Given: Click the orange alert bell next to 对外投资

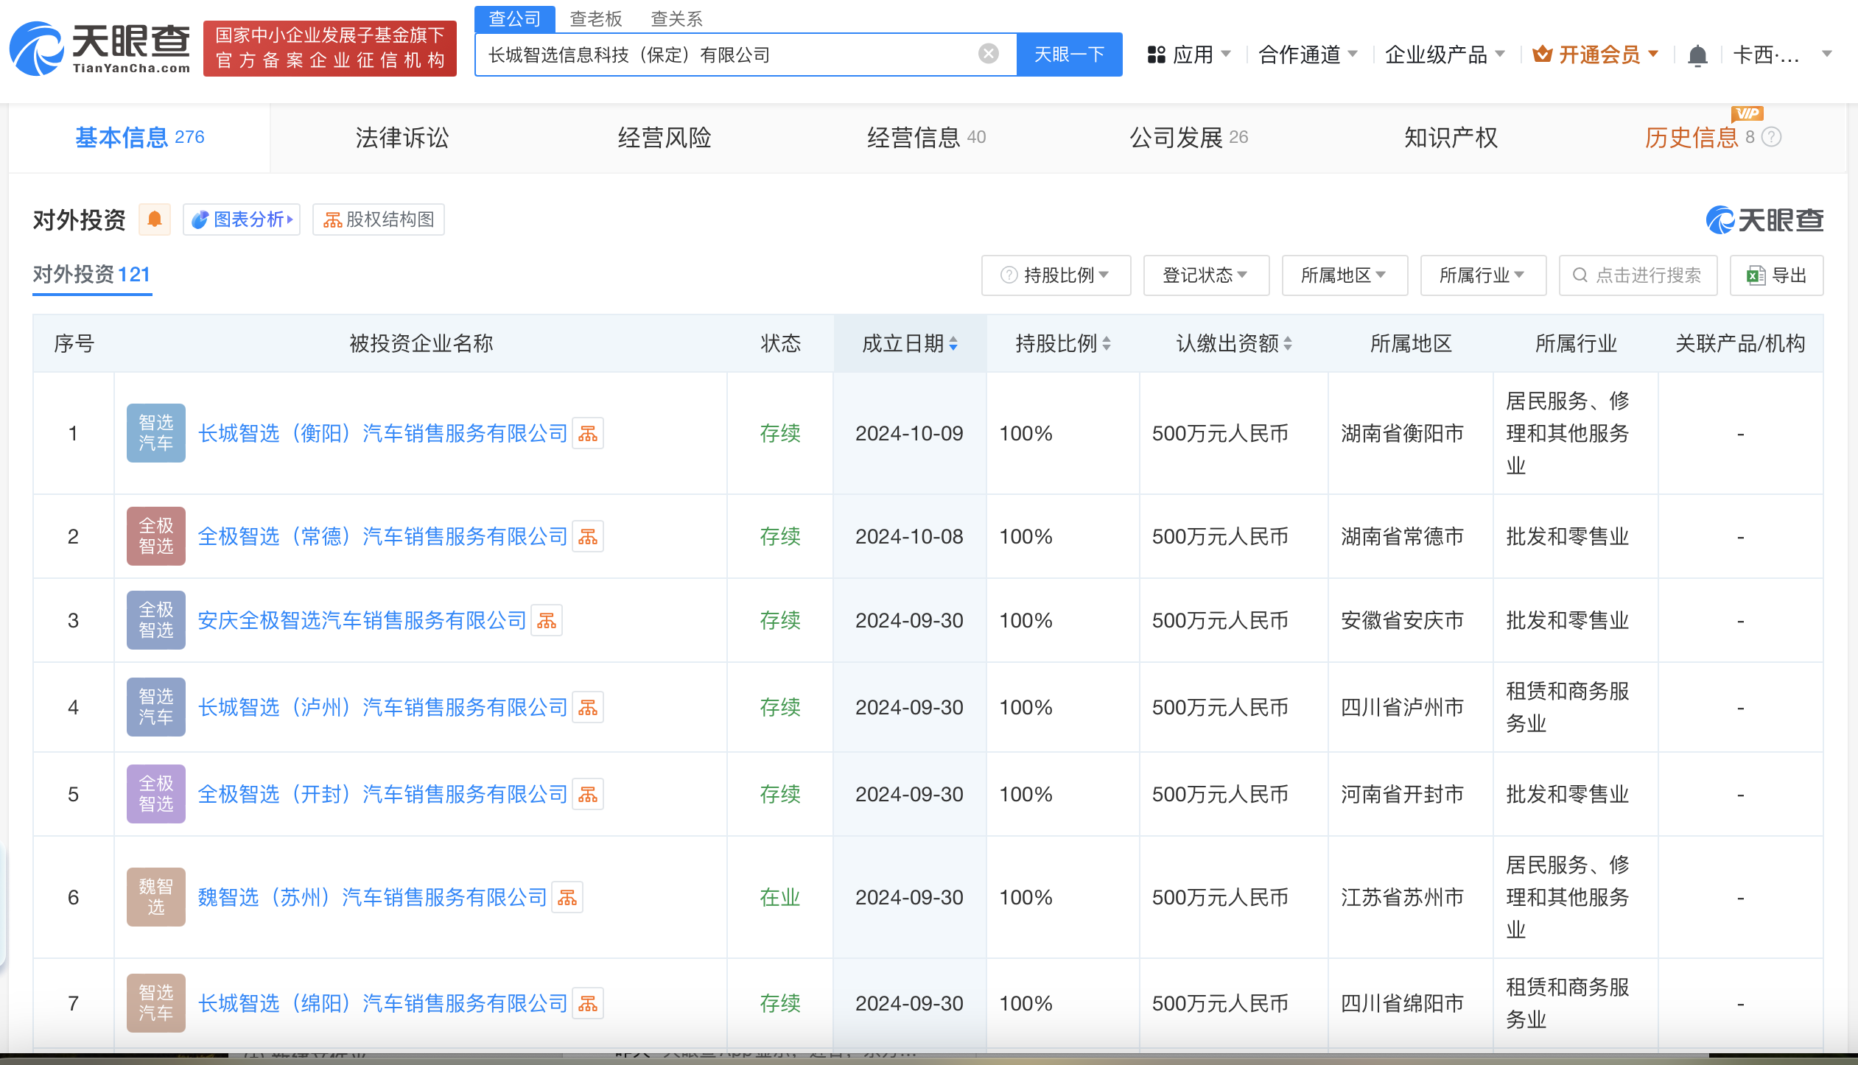Looking at the screenshot, I should [x=155, y=219].
